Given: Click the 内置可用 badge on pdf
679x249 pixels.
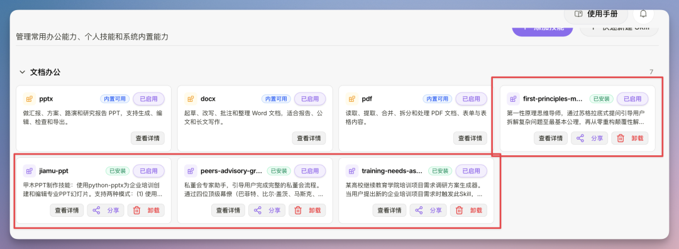Looking at the screenshot, I should coord(438,99).
